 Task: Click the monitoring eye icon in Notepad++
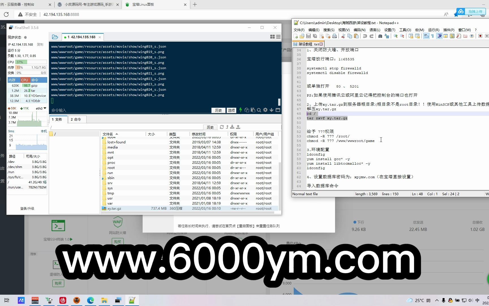(472, 36)
